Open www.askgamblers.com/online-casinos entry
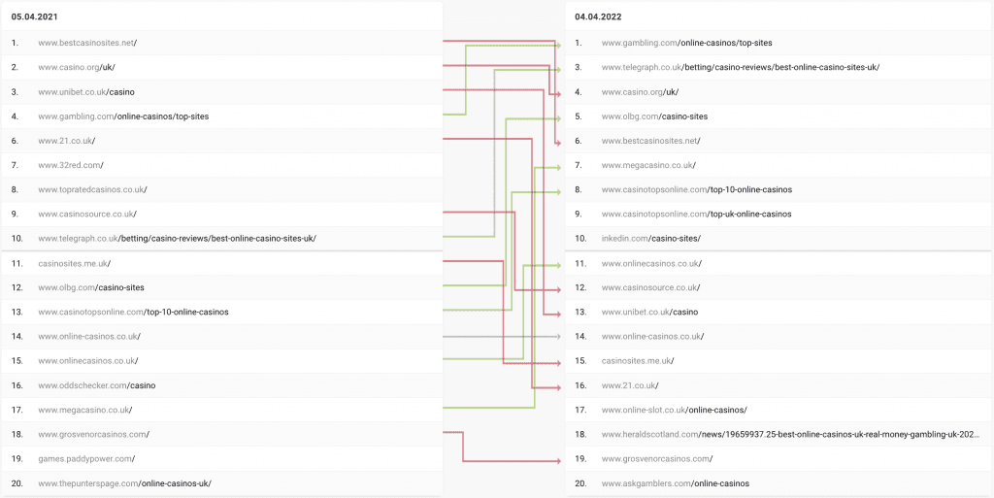Image resolution: width=994 pixels, height=498 pixels. pyautogui.click(x=676, y=483)
